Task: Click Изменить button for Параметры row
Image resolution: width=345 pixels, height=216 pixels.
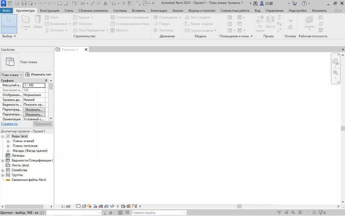Action: coord(34,114)
